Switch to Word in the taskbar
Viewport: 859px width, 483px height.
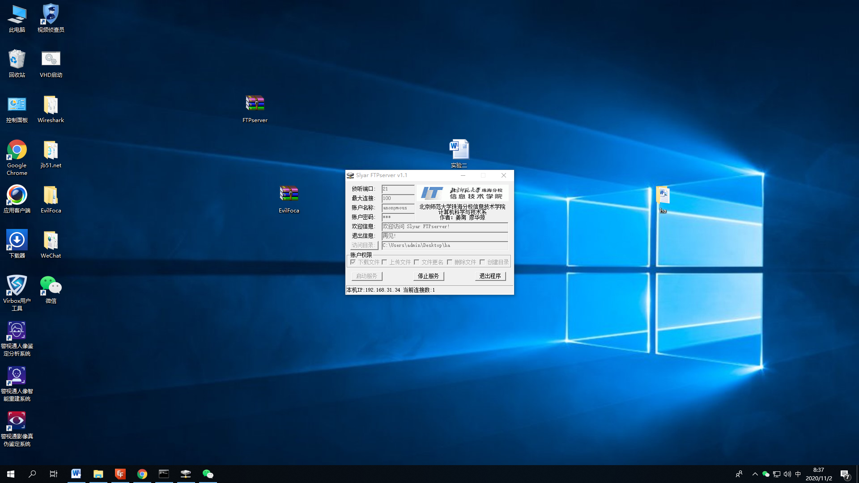click(x=76, y=474)
